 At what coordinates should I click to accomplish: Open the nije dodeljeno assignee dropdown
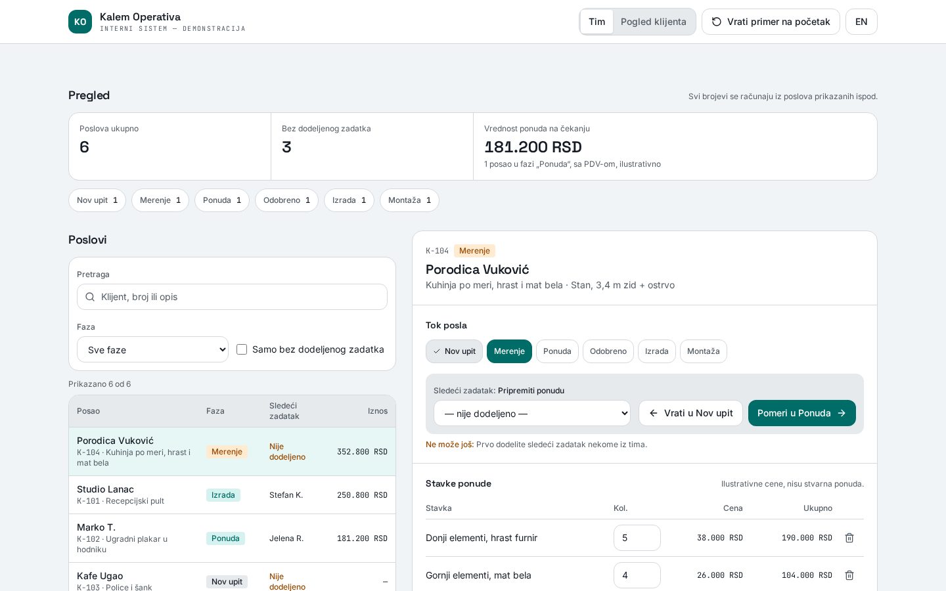tap(532, 413)
